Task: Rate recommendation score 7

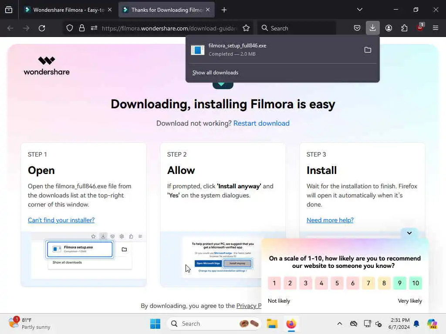Action: click(x=368, y=283)
